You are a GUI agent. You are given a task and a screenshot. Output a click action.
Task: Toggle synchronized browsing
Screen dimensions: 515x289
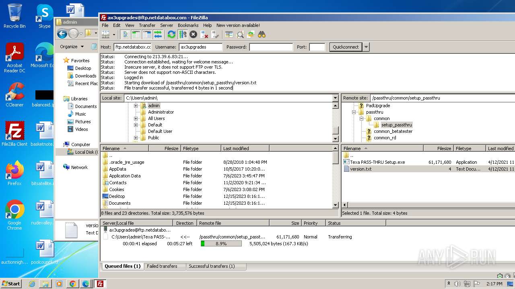[251, 35]
